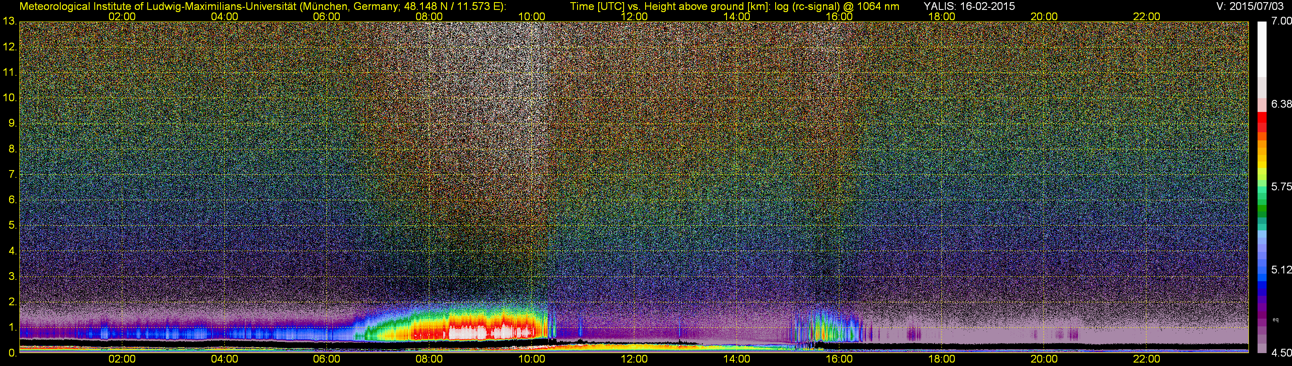
Task: Click the 2 km height axis label
Action: (12, 302)
